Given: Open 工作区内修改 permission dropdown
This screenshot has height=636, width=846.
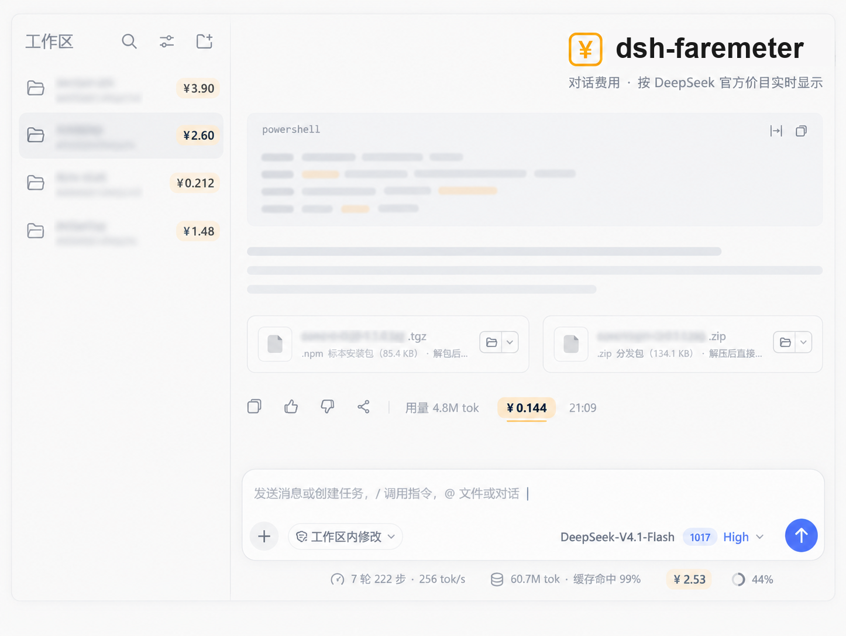Looking at the screenshot, I should pos(345,537).
